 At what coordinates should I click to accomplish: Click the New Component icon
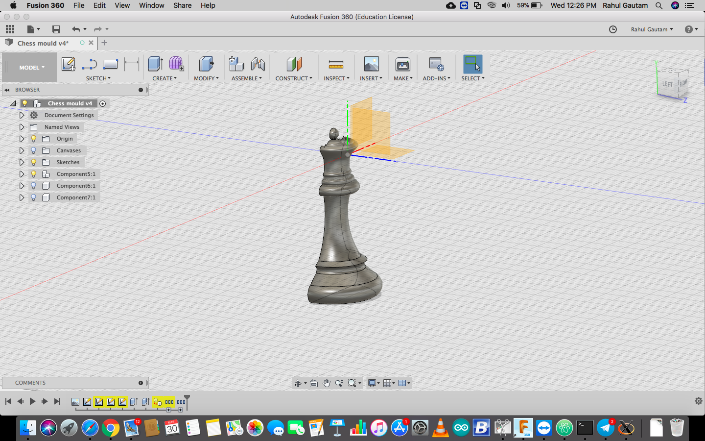[x=236, y=64]
